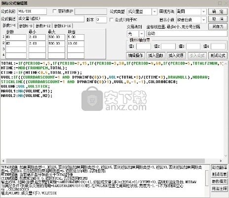This screenshot has height=198, width=229.
Task: Click the 值2 input field
Action: point(168,47)
